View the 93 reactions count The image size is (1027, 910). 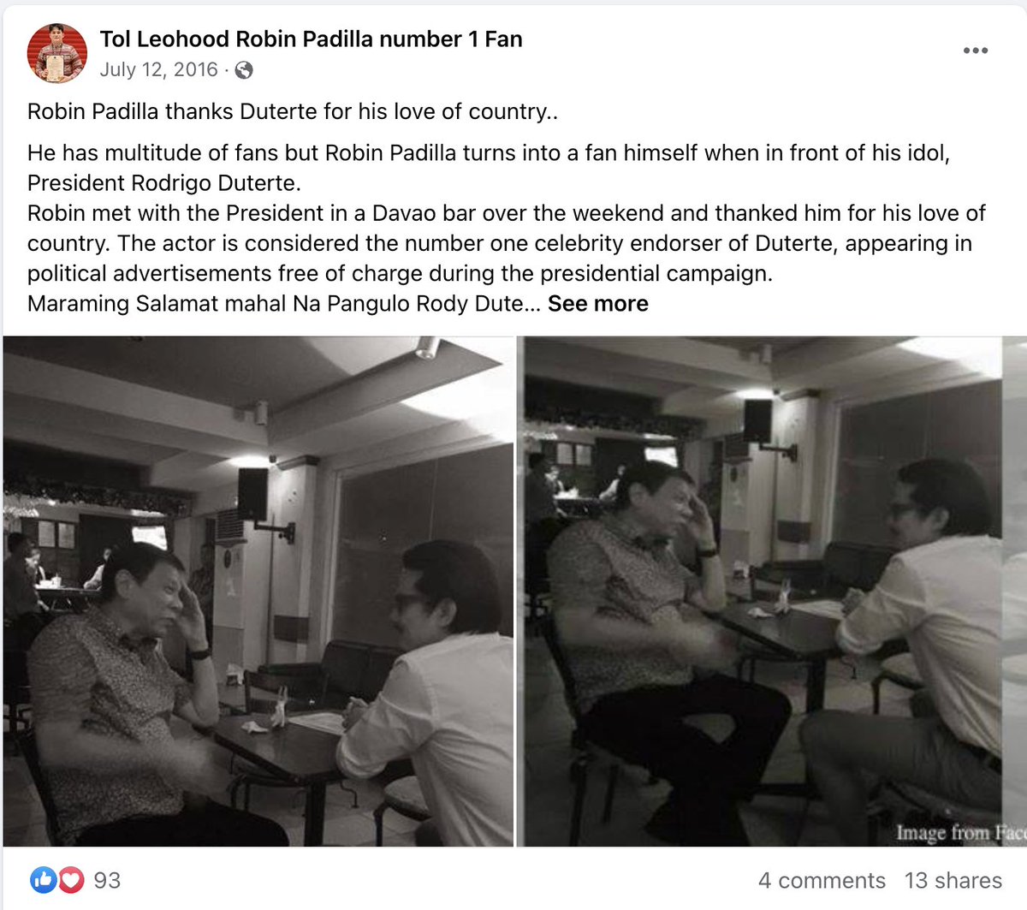107,880
